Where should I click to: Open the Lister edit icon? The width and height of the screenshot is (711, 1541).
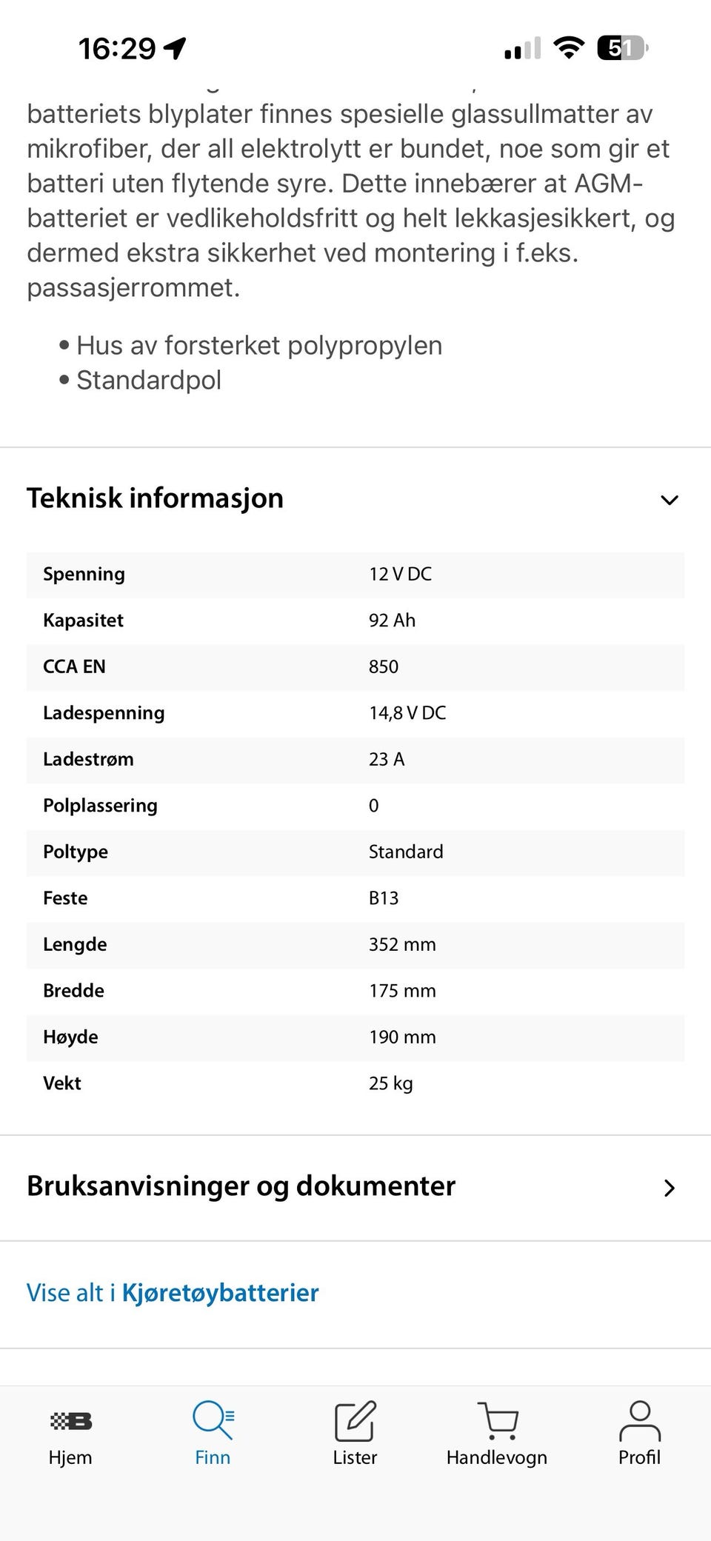(x=355, y=1420)
